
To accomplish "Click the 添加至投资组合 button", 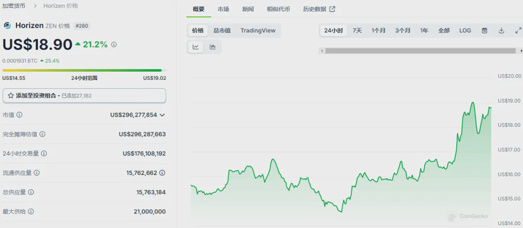I will click(84, 96).
